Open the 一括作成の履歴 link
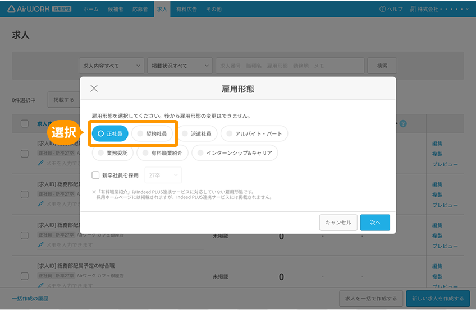The image size is (476, 310). tap(30, 298)
